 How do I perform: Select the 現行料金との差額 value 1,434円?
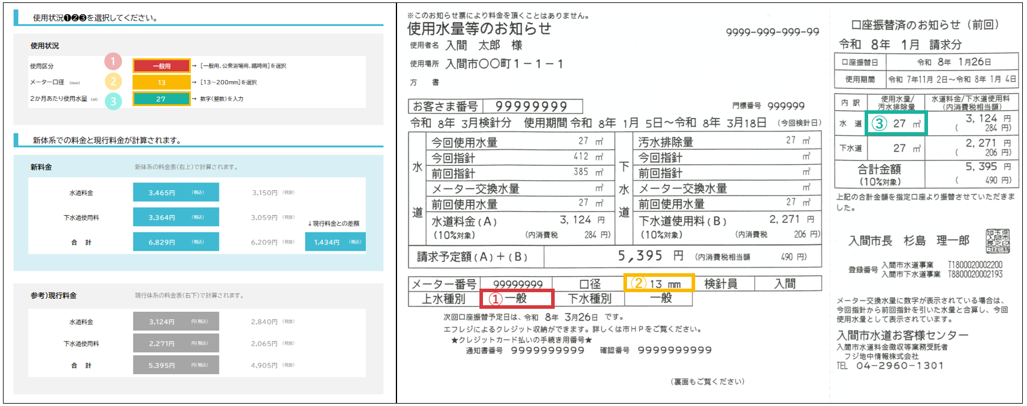tap(335, 242)
